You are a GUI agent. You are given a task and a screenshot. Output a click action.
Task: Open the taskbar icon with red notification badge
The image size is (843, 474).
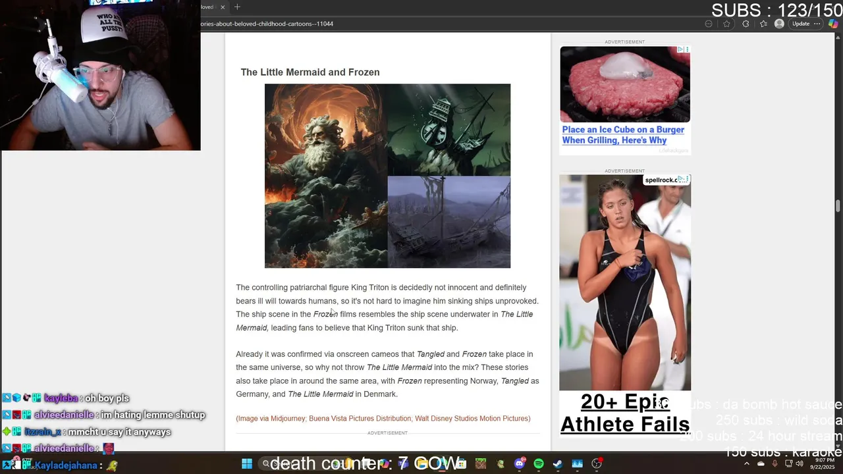tap(597, 463)
